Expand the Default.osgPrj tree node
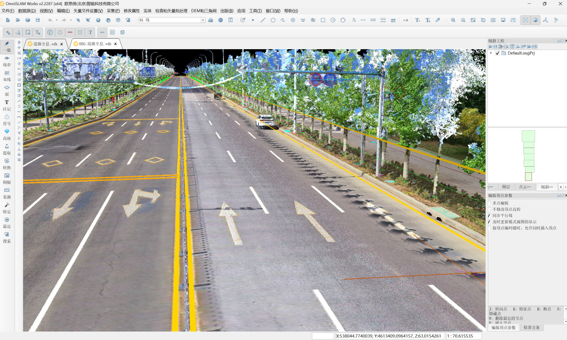The height and width of the screenshot is (340, 567). coord(491,53)
